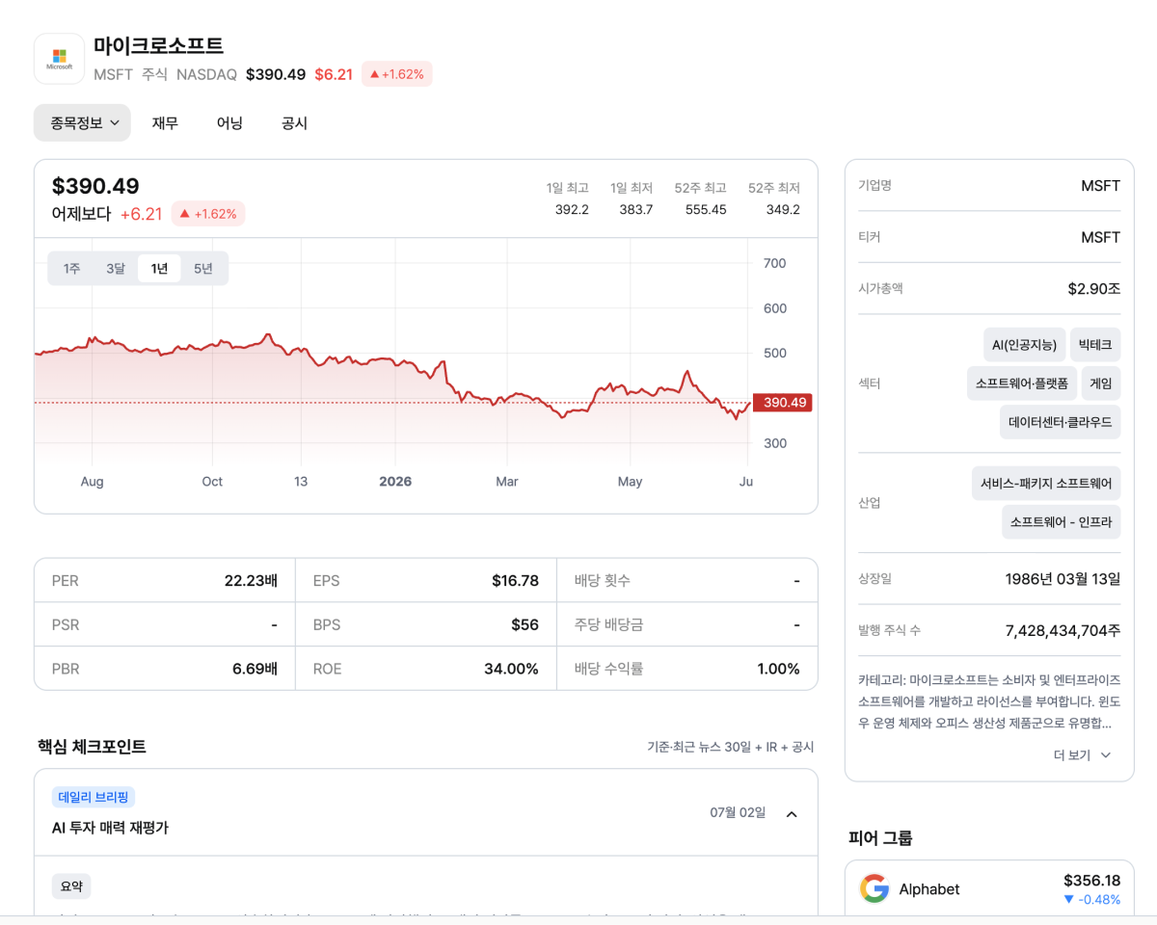Click the +1.62% badge beside 어제보다
1157x925 pixels.
pos(208,214)
